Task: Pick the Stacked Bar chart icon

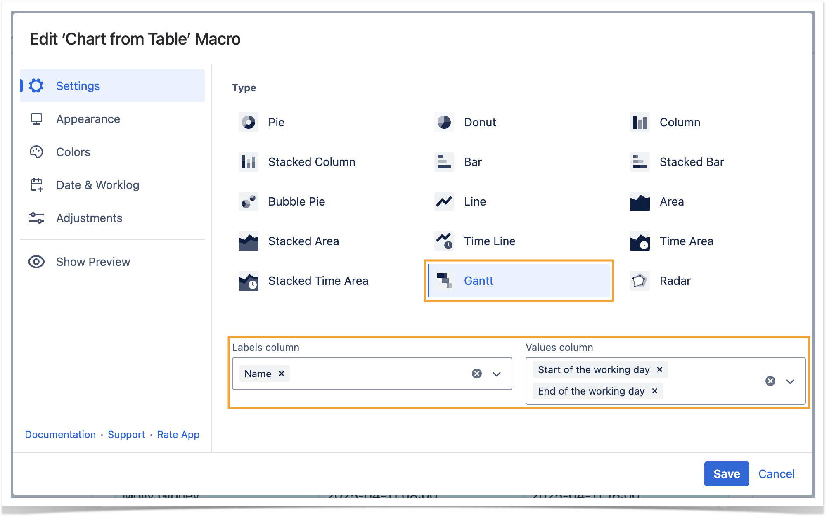Action: click(640, 162)
